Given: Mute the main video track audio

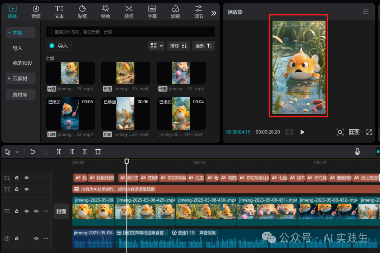Looking at the screenshot, I should [36, 211].
